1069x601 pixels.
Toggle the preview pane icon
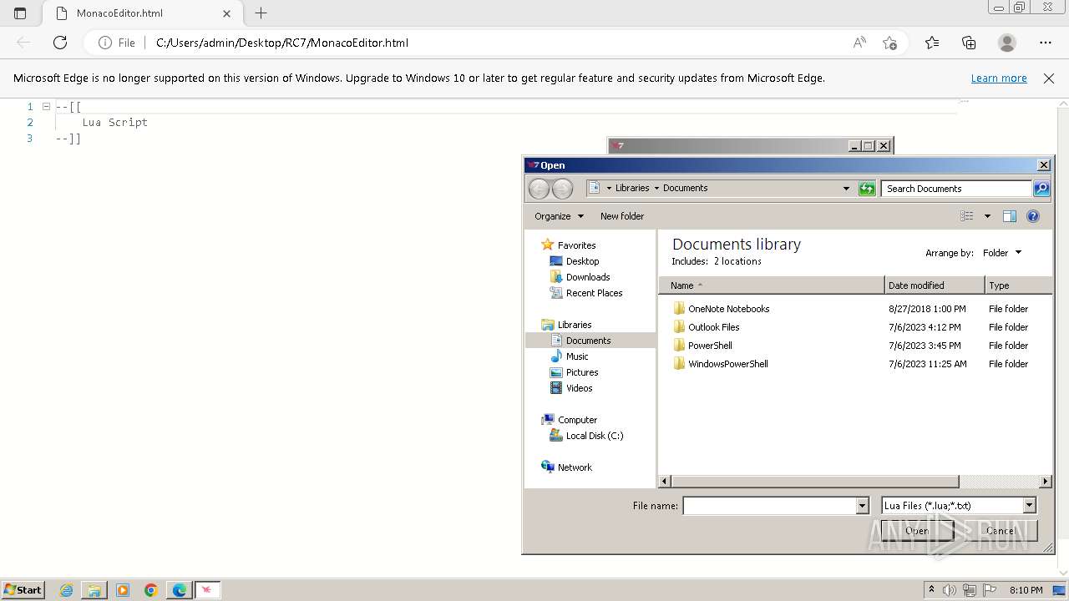pyautogui.click(x=1010, y=216)
